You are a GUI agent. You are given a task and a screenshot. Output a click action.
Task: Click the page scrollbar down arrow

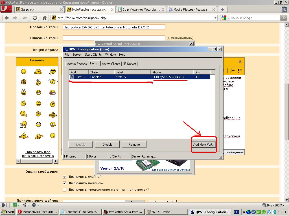(286, 200)
